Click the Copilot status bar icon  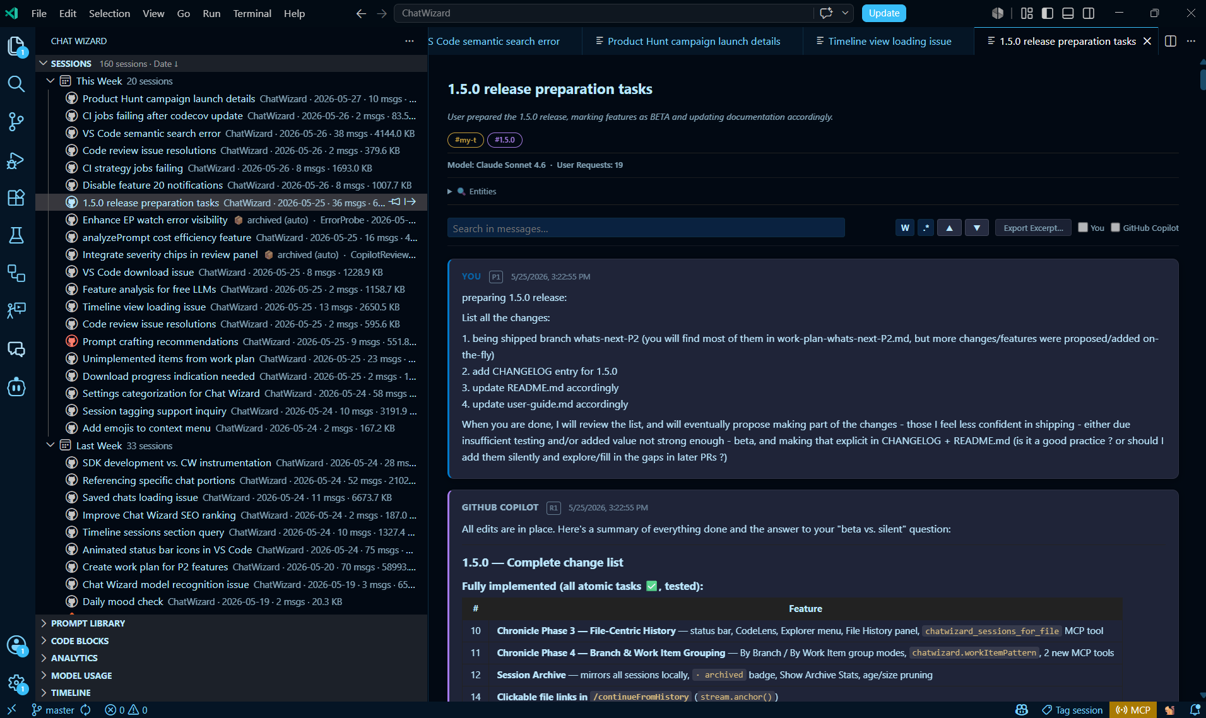click(1022, 710)
